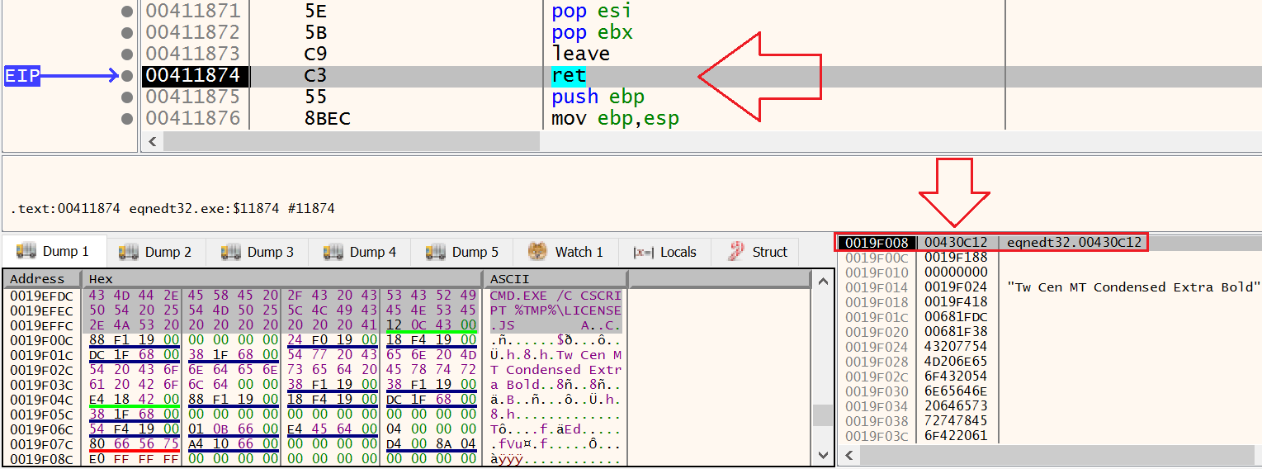Click stack value 6F422061
Image resolution: width=1262 pixels, height=469 pixels.
pyautogui.click(x=956, y=436)
